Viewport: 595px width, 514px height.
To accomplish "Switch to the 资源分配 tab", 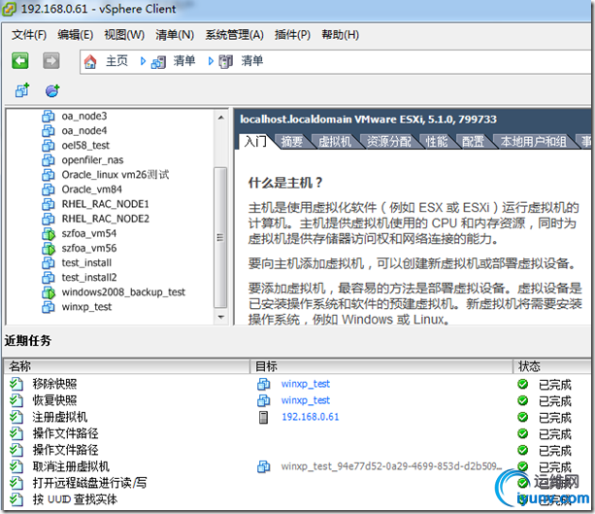I will click(x=389, y=141).
